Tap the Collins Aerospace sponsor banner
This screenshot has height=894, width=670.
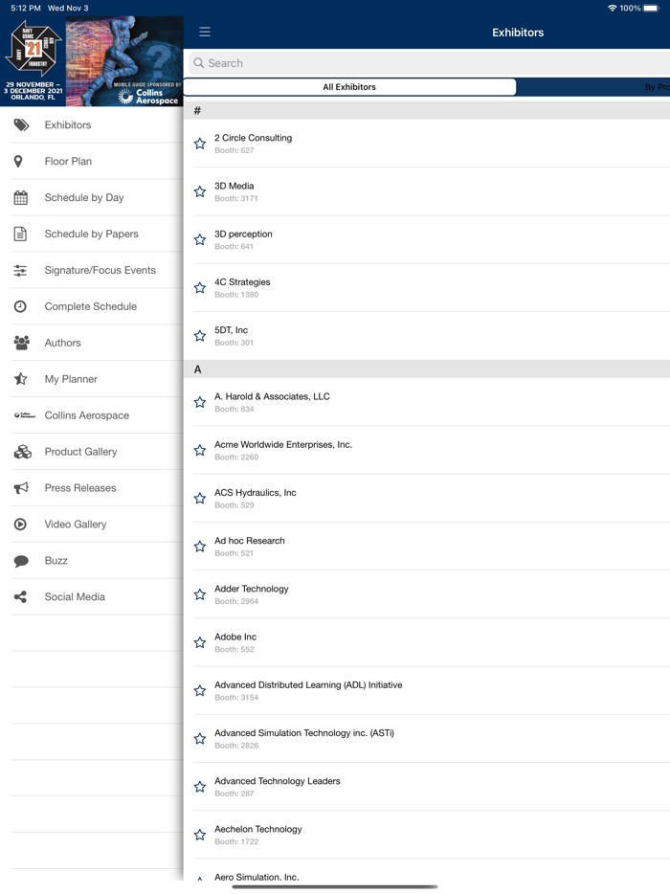tap(148, 94)
